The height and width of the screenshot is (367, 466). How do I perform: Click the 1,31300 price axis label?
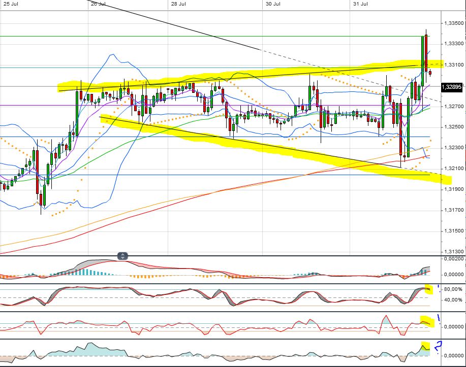(454, 252)
